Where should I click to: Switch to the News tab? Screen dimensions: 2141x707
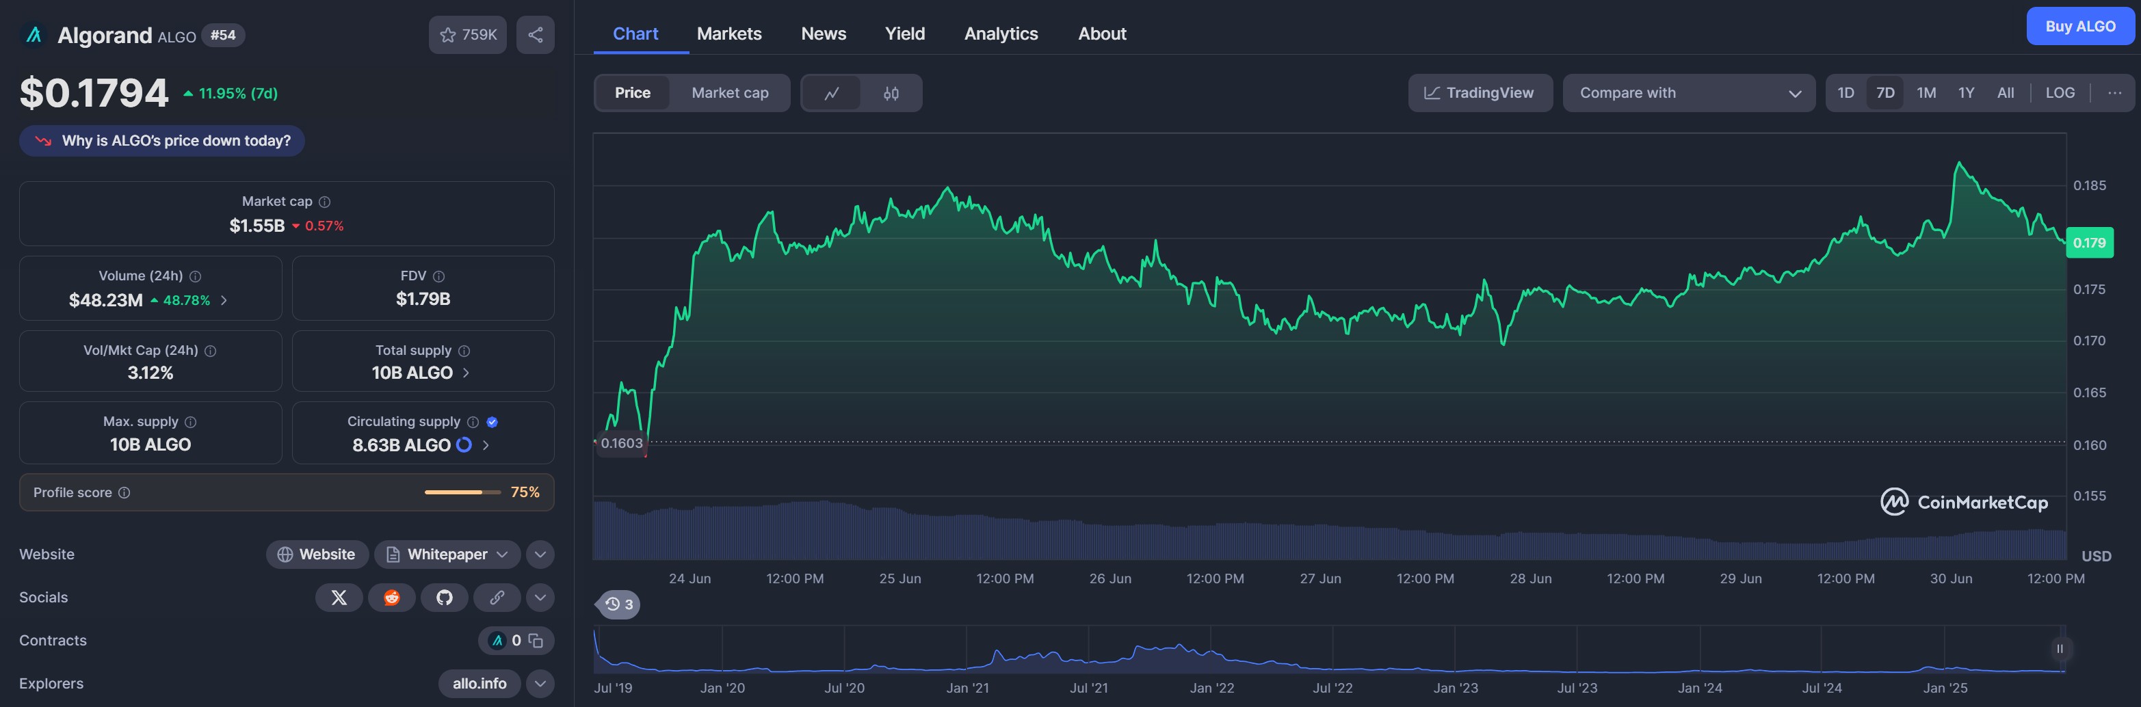pos(824,34)
